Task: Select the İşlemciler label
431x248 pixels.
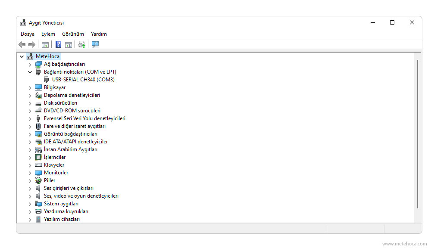Action: (x=55, y=157)
